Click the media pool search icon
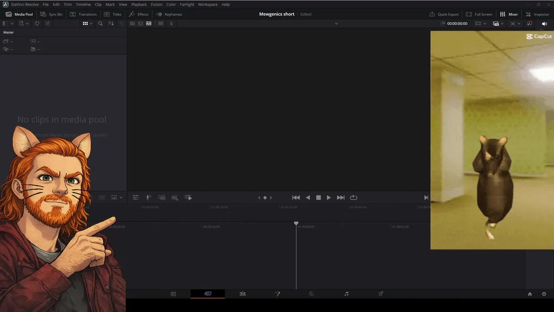Screen dimensions: 554x312 point(100,23)
